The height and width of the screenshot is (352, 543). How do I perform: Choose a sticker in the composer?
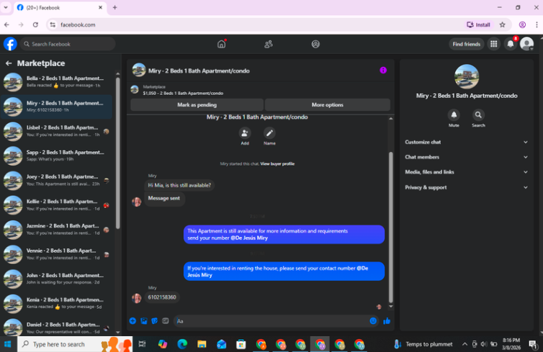click(154, 321)
